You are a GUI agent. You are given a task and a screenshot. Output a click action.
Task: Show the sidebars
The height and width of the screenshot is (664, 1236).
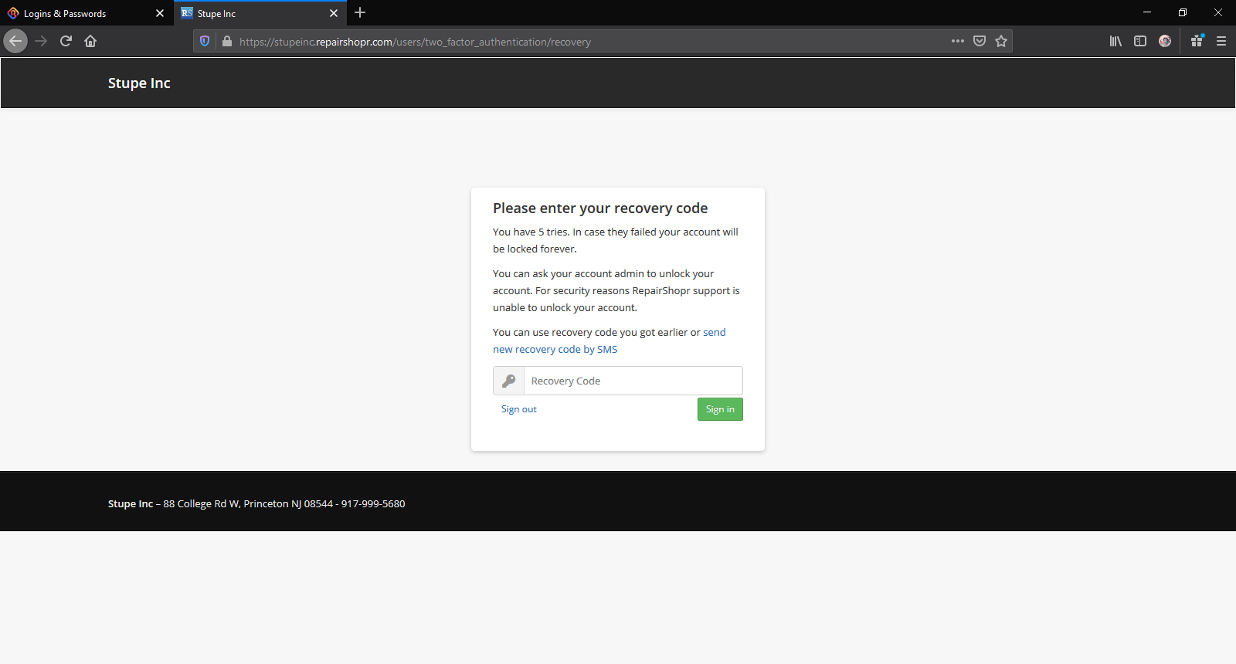point(1140,41)
